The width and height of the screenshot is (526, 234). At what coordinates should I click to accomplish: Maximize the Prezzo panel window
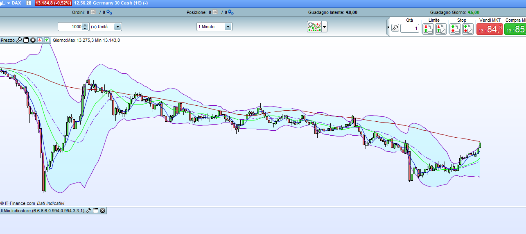[26, 40]
